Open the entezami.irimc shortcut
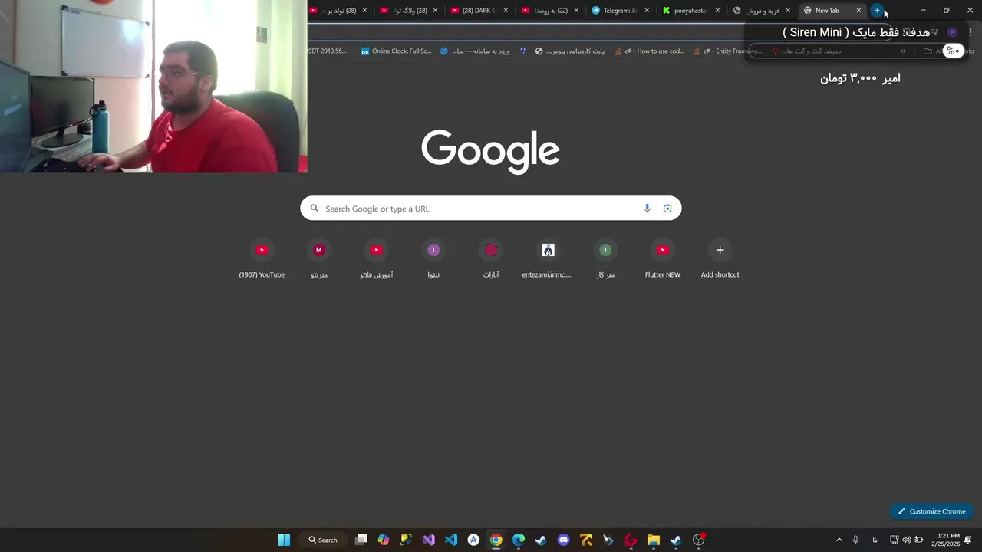Screen dimensions: 982x552 (548, 260)
